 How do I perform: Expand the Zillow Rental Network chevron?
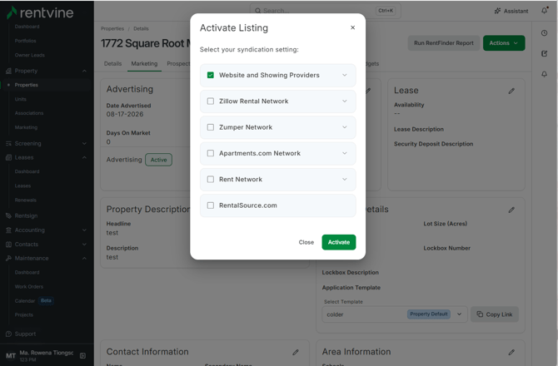pos(345,101)
